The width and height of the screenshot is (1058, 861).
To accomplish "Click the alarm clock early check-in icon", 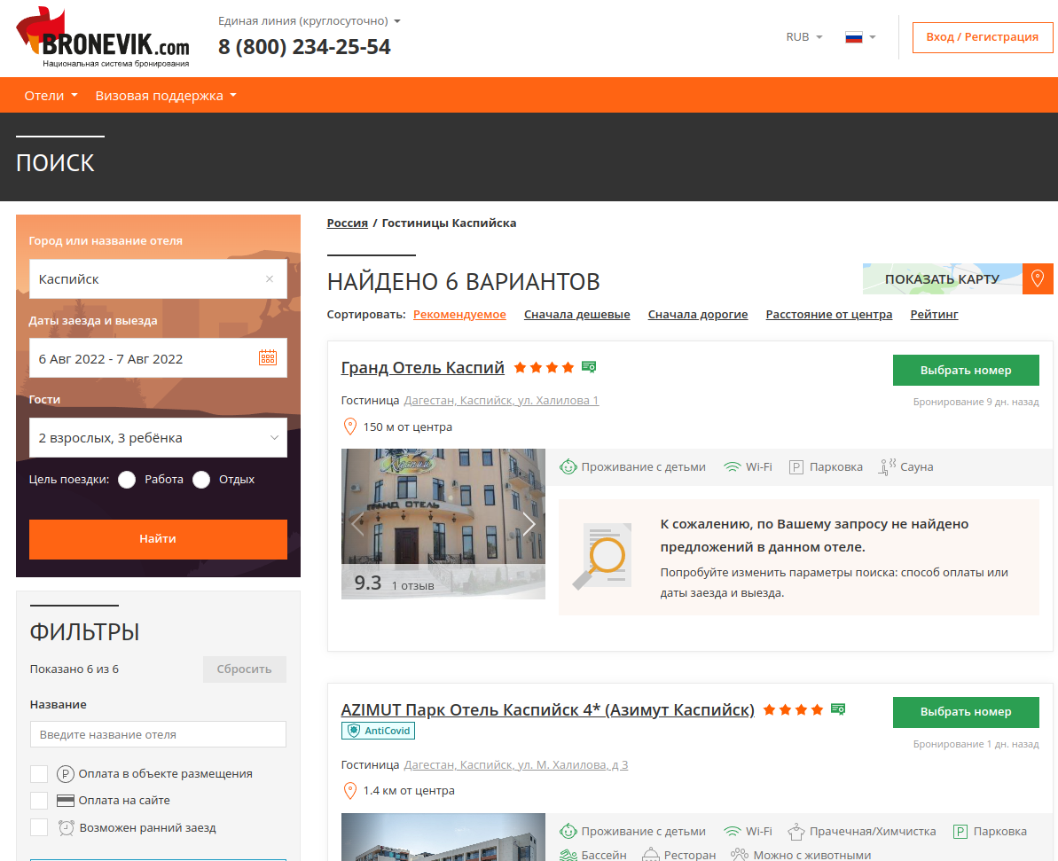I will click(67, 827).
